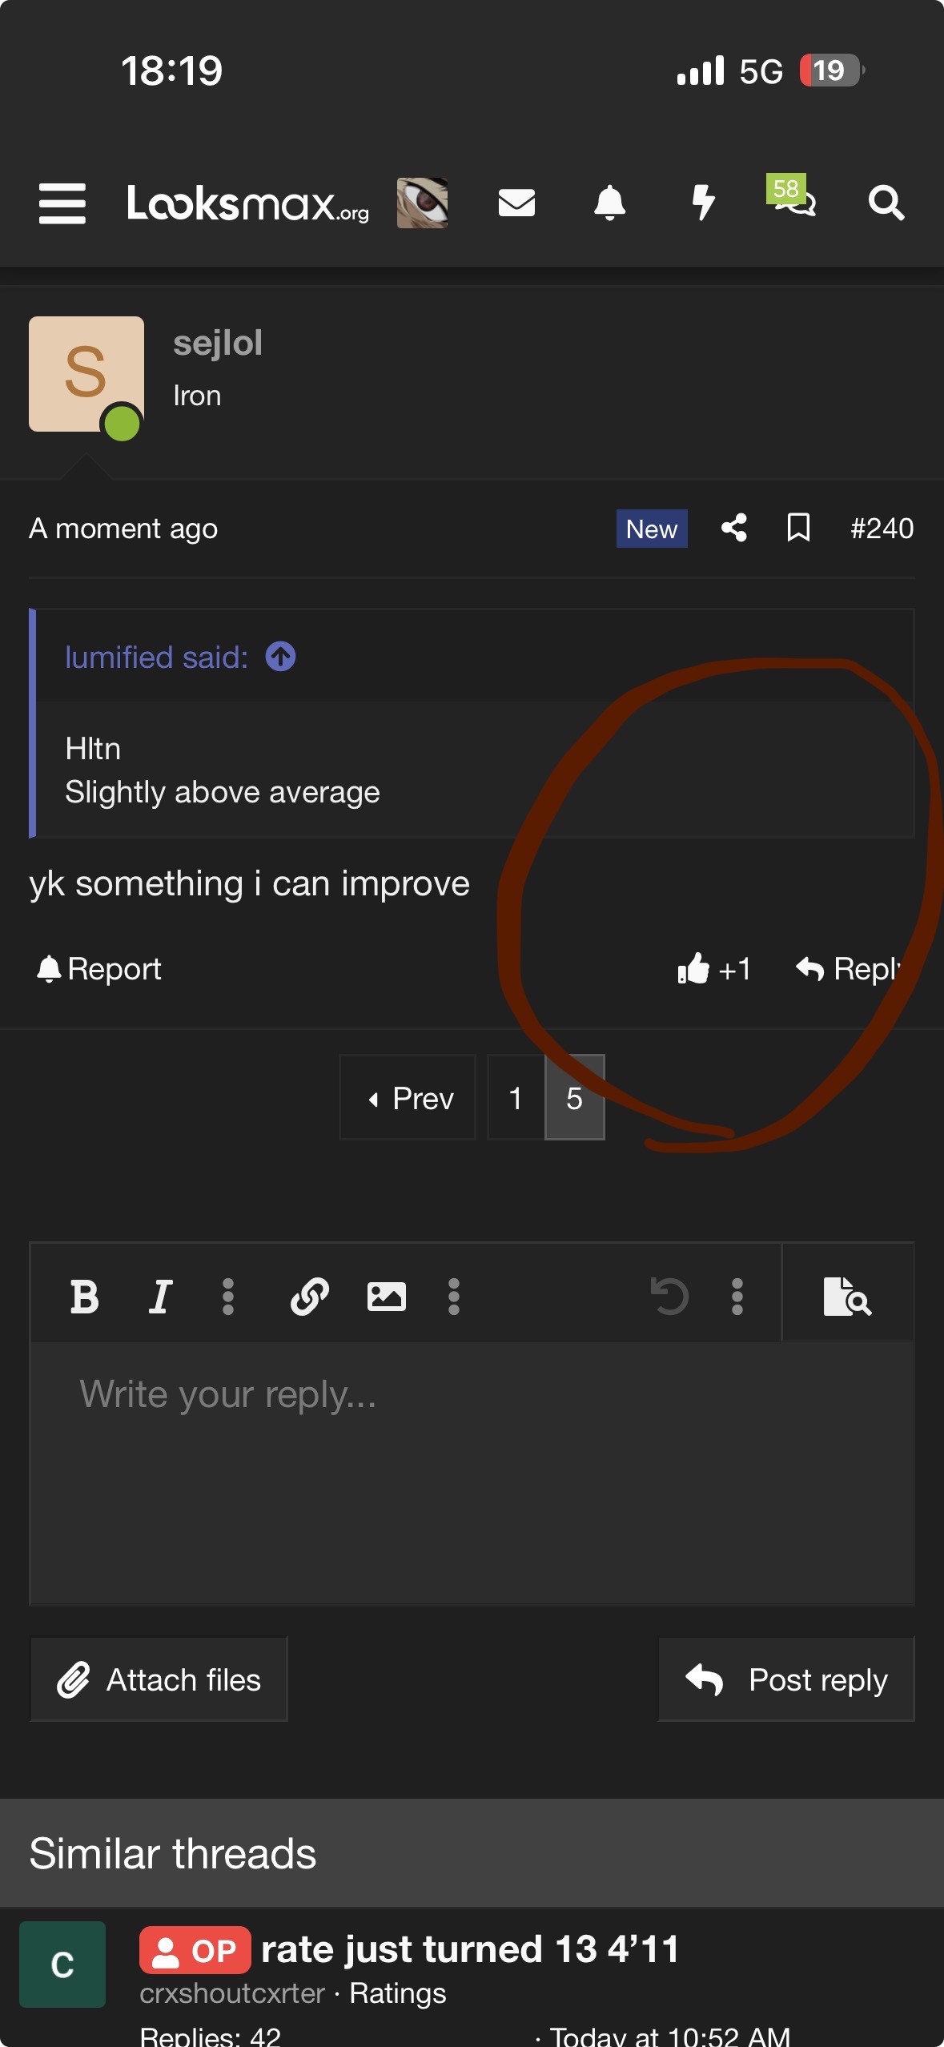Give +1 like to the post

[714, 969]
